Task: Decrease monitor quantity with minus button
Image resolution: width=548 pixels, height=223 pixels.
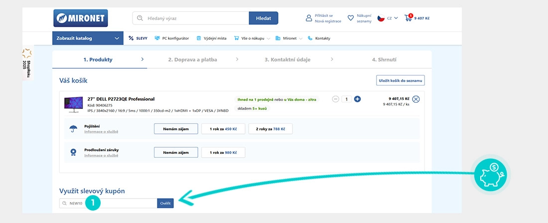Action: tap(336, 99)
